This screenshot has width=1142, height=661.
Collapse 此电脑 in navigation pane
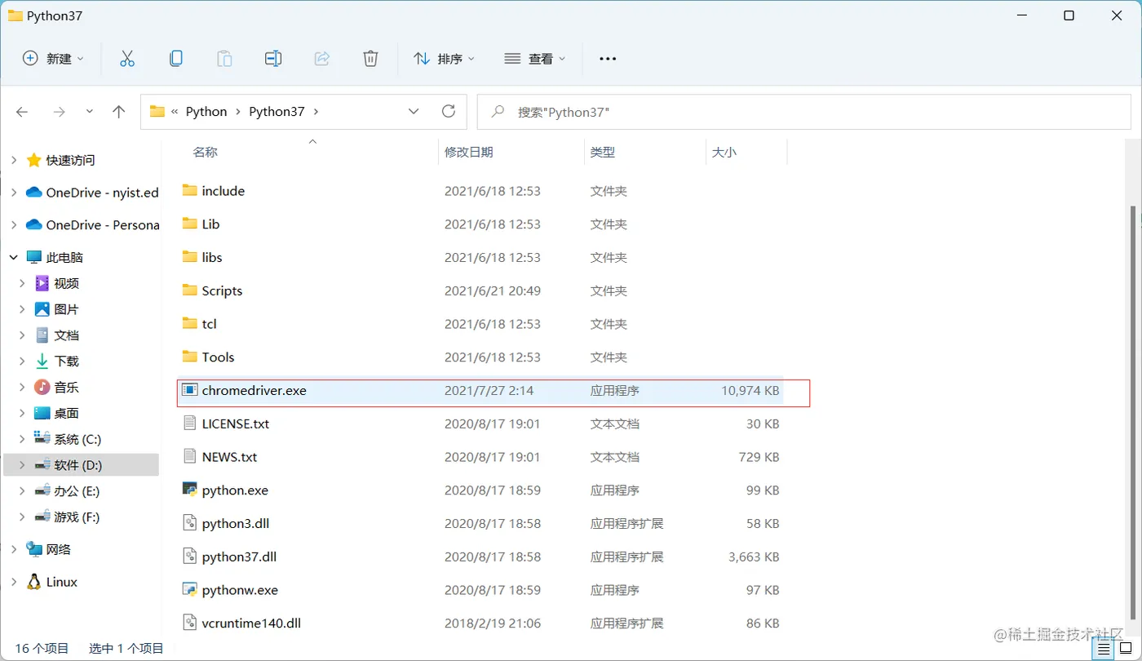(x=13, y=257)
